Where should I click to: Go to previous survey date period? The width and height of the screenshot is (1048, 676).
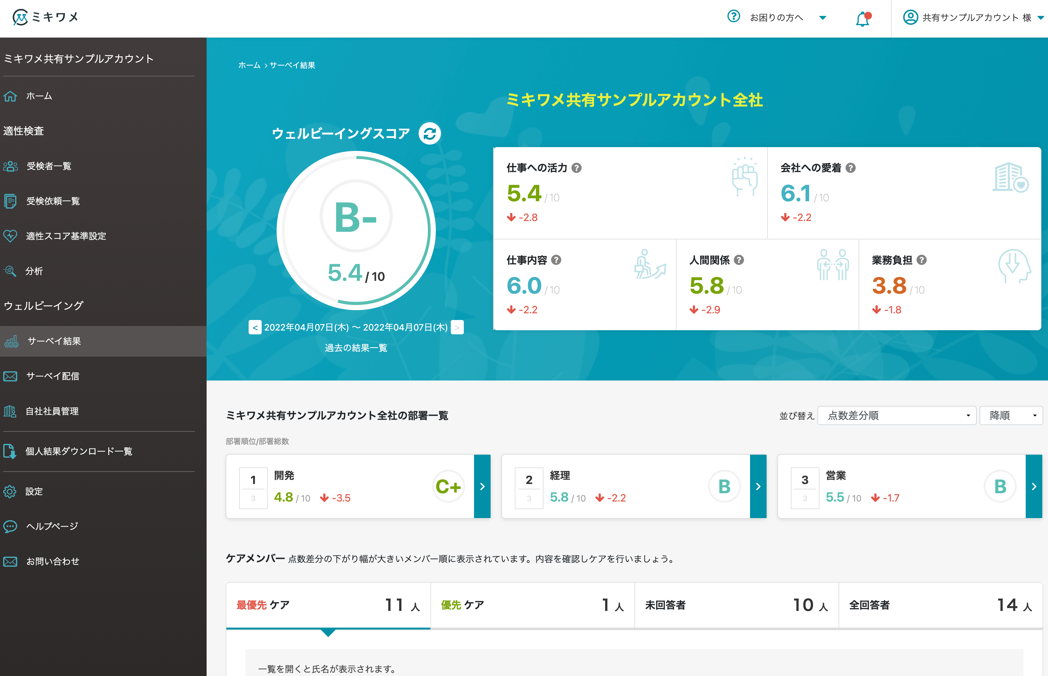(x=255, y=327)
